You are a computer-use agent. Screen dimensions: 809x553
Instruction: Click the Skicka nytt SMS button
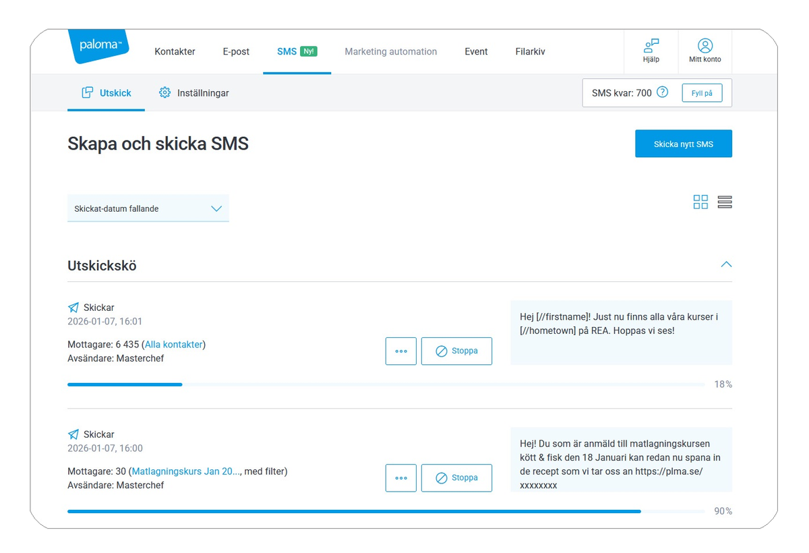tap(684, 144)
